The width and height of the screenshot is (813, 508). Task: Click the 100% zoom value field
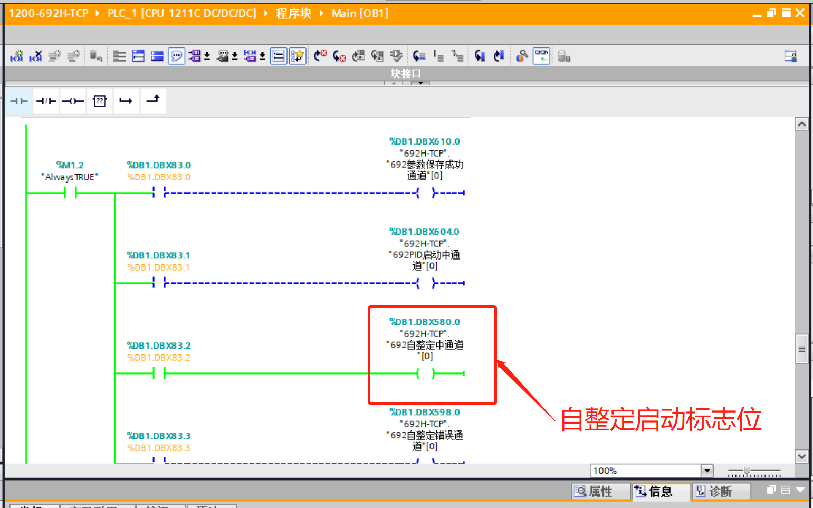coord(646,471)
